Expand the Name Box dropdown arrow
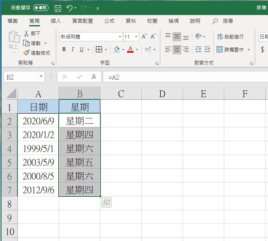The image size is (268, 241). 41,77
